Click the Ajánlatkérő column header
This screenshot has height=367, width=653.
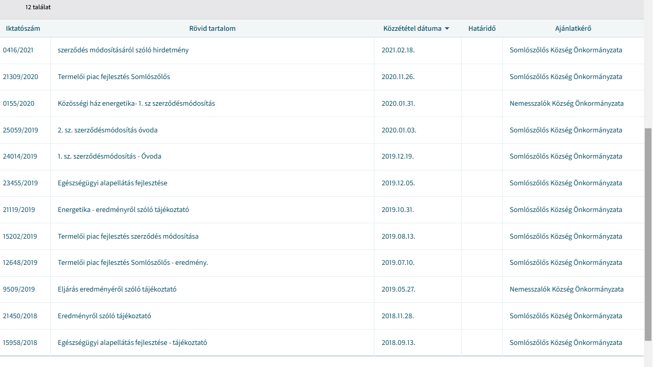pyautogui.click(x=572, y=29)
